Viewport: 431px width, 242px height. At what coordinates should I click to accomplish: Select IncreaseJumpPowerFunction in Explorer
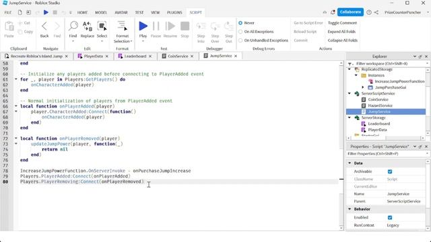click(399, 81)
